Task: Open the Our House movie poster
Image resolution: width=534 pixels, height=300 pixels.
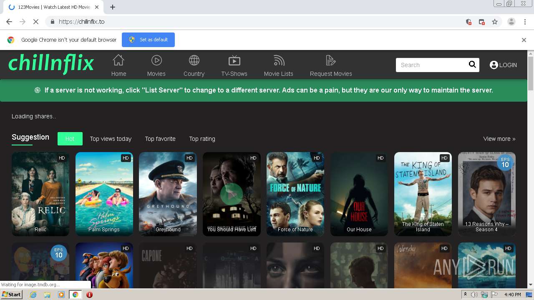Action: pyautogui.click(x=359, y=194)
